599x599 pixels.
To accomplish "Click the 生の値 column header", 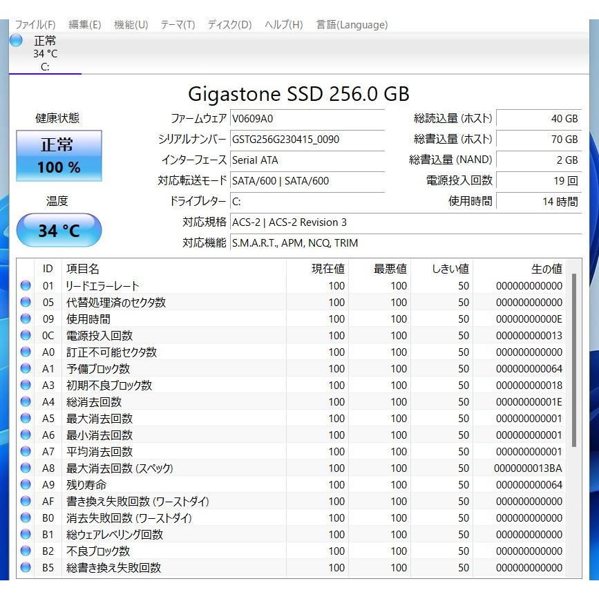I will click(x=546, y=269).
